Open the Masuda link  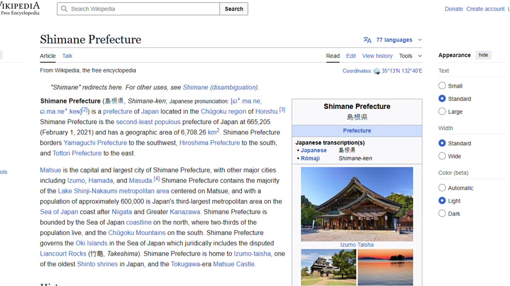click(141, 180)
